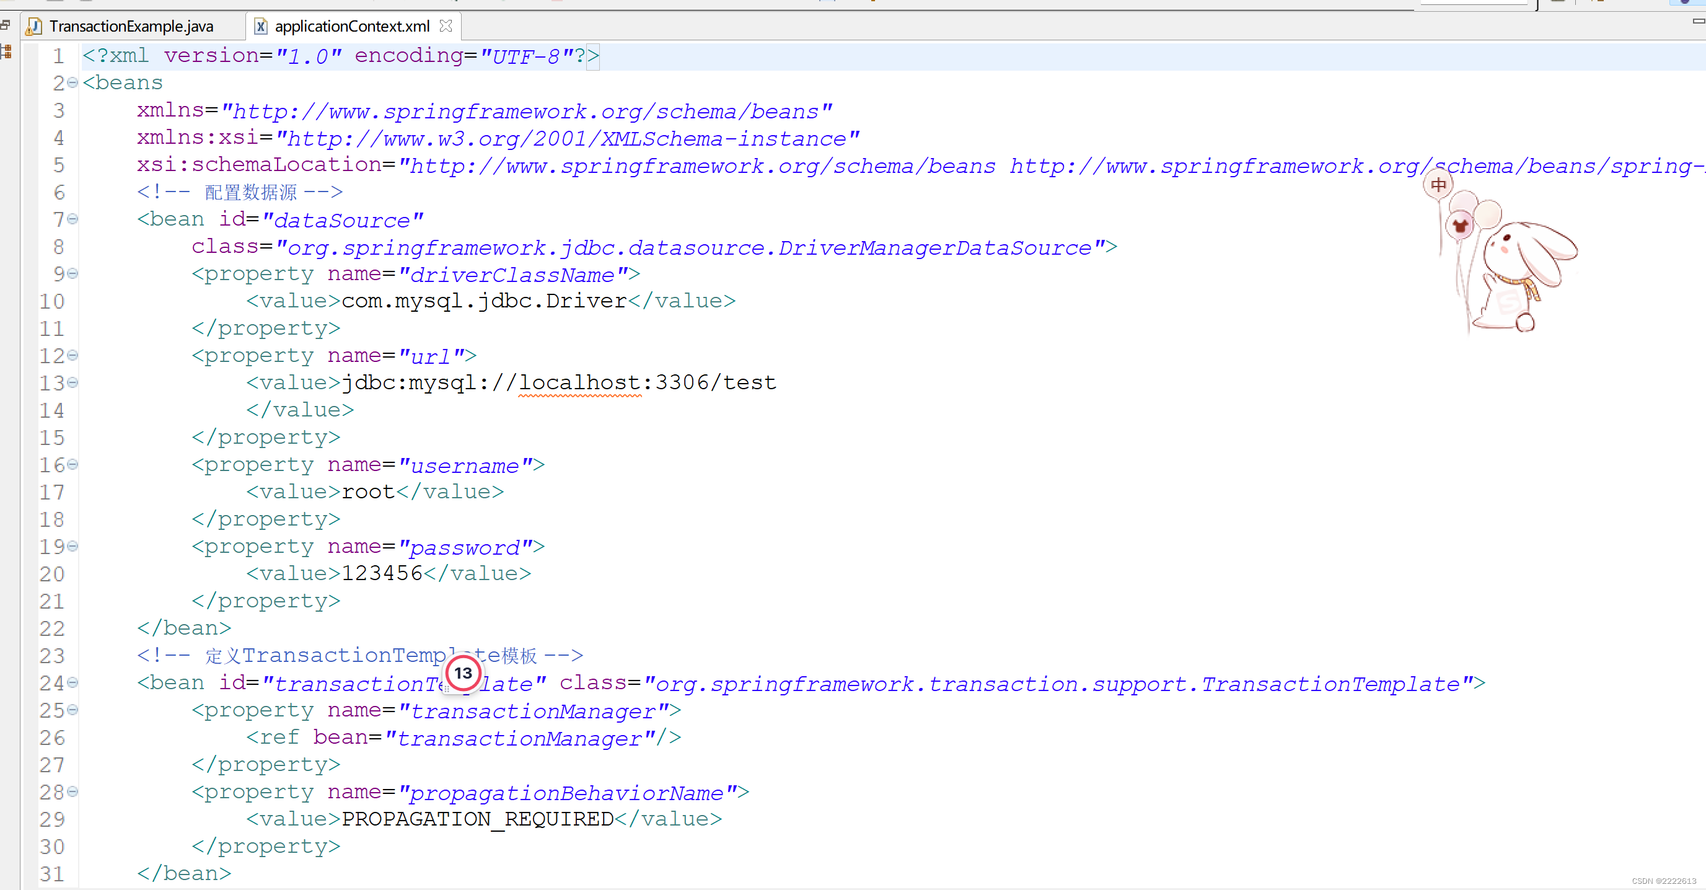Click the red circled 13 badge
This screenshot has height=890, width=1706.
pos(463,674)
